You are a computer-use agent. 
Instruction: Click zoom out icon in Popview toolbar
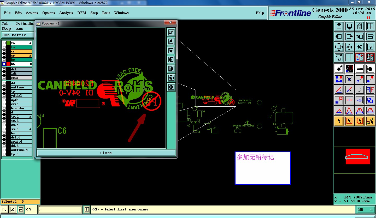(x=171, y=87)
